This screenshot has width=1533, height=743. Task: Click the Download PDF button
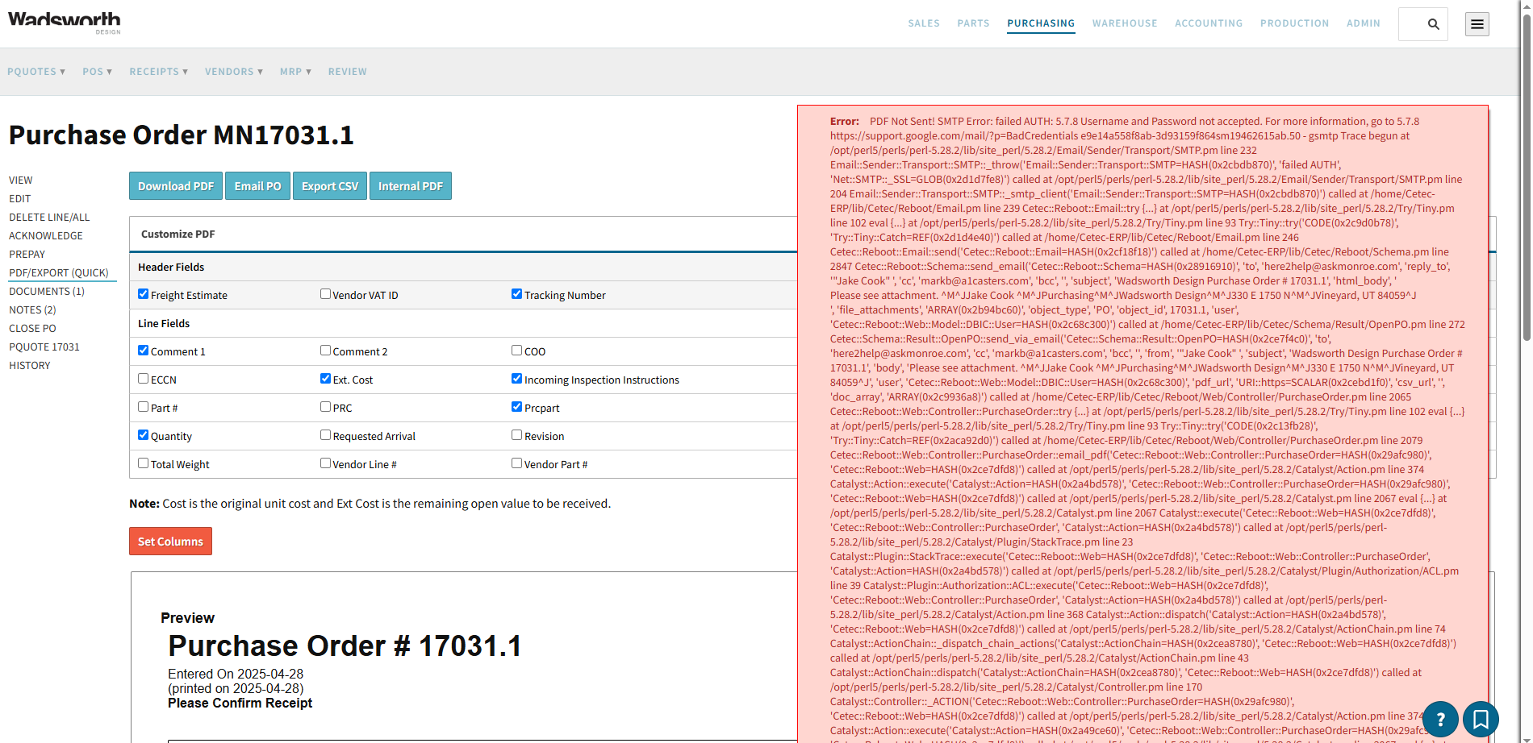[176, 186]
